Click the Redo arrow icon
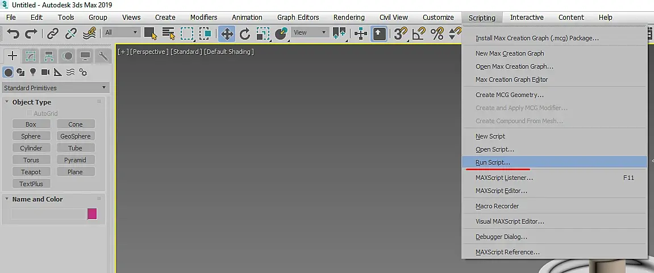The height and width of the screenshot is (273, 654). coord(31,33)
